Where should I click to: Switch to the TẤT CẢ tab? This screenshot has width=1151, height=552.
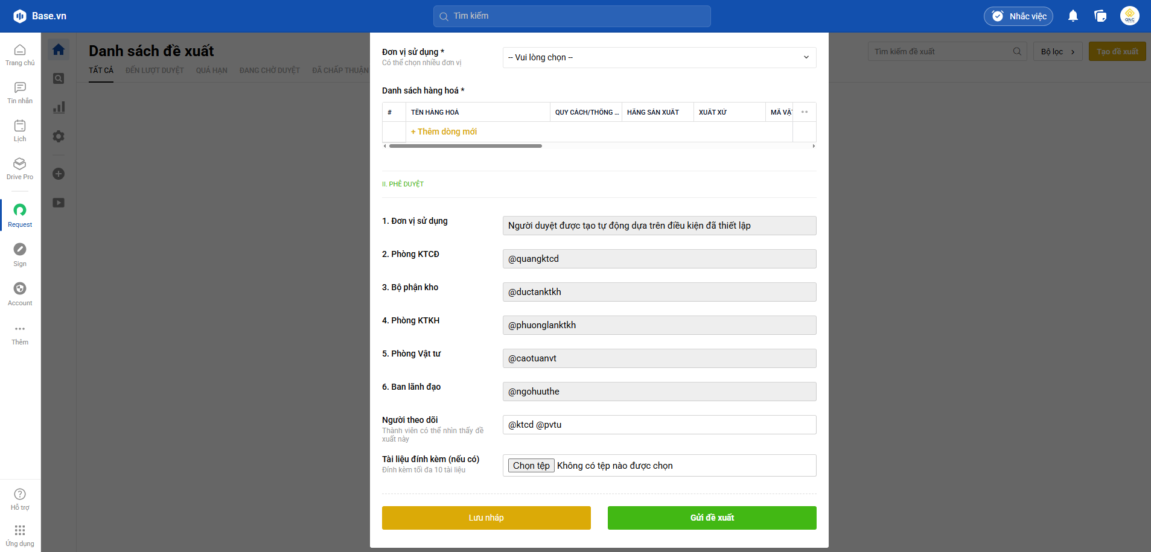(101, 71)
